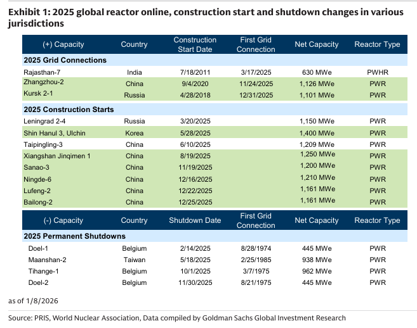
Task: Select the "Shutdown Date" column header
Action: 195,220
